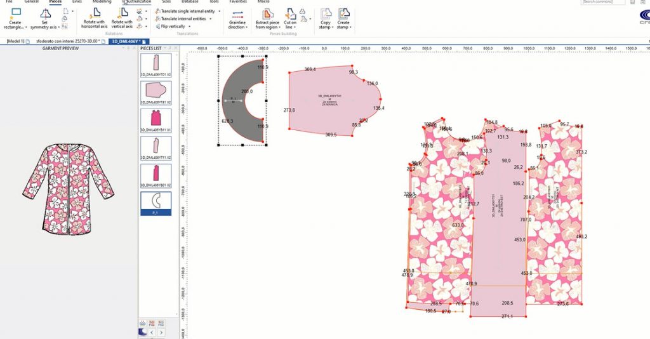650x339 pixels.
Task: Click the document icon beside Model 1 tab
Action: pos(28,42)
